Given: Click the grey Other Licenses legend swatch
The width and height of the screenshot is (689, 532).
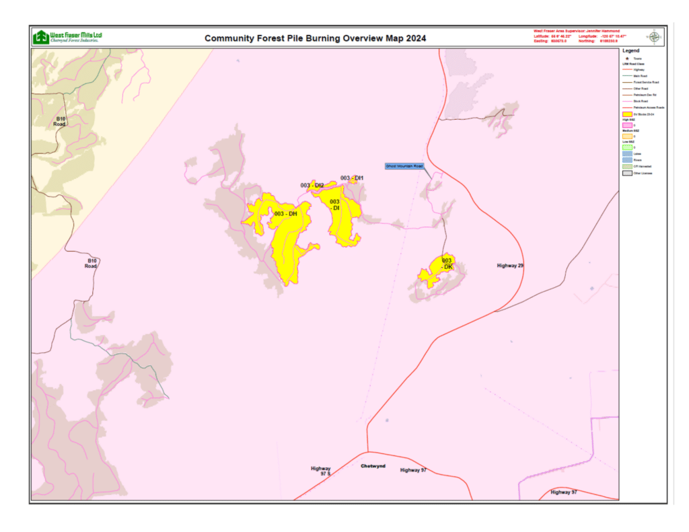Looking at the screenshot, I should click(x=627, y=173).
